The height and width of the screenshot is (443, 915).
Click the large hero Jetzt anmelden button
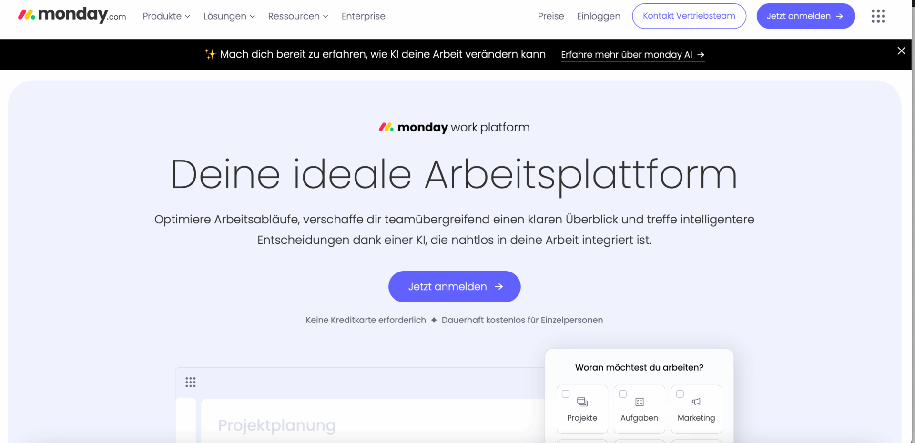(x=454, y=286)
